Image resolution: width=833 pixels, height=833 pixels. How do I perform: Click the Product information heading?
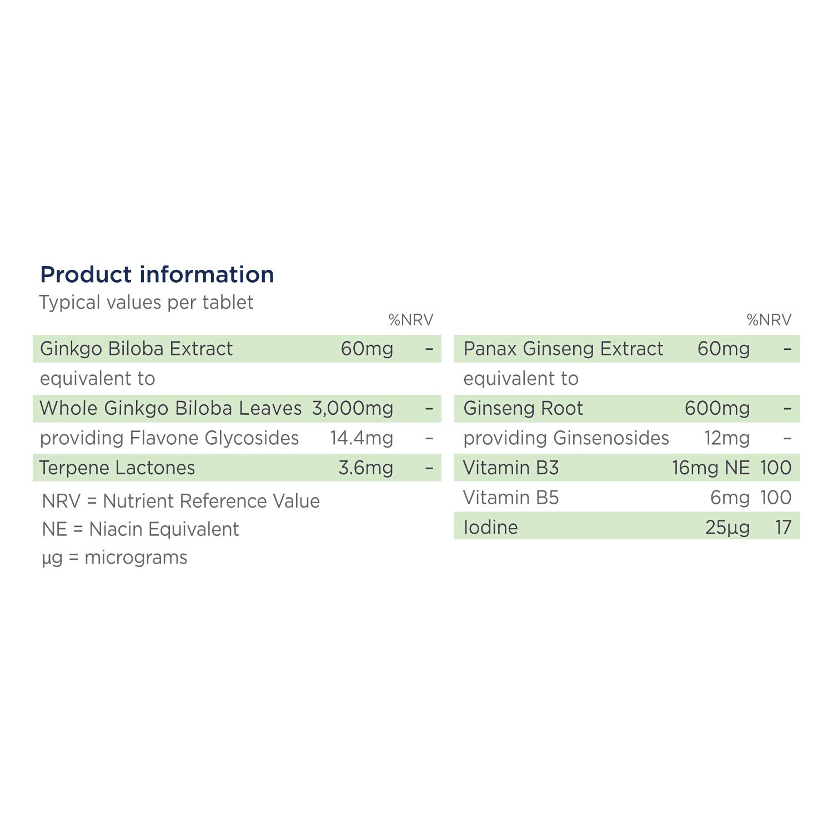[x=157, y=274]
